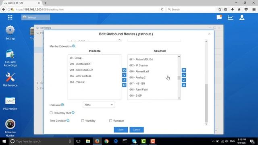Click the browser address bar
Viewport: 258px width, 145px height.
click(87, 9)
